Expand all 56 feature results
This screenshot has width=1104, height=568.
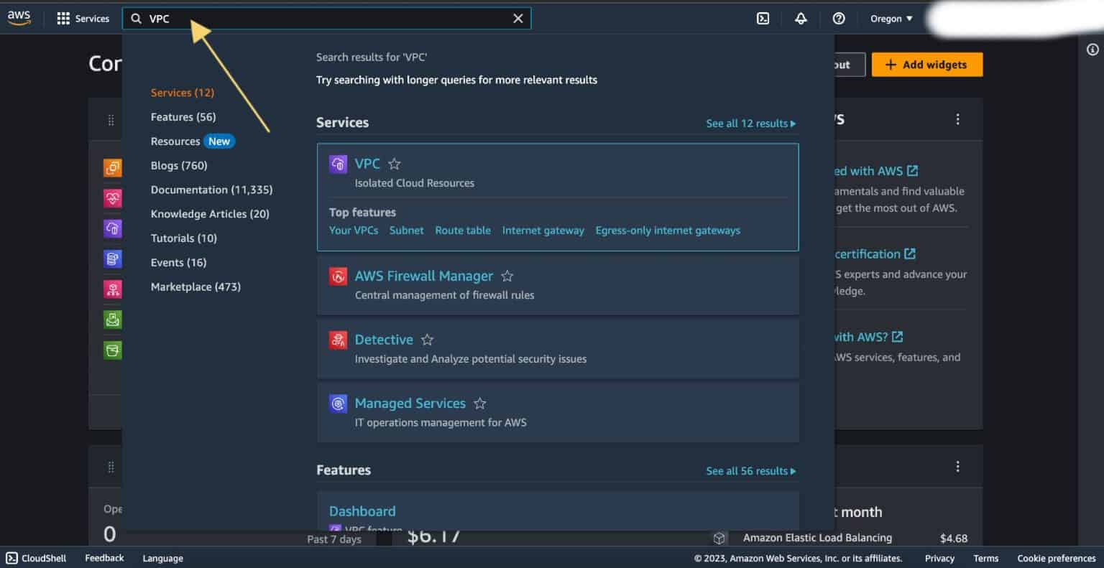click(750, 470)
